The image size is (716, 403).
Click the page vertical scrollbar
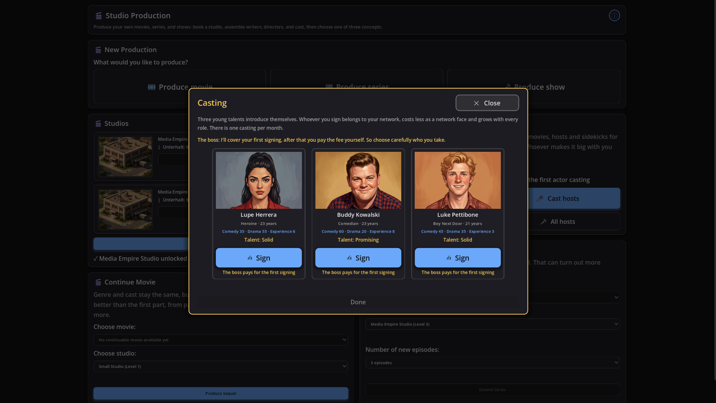[x=714, y=190]
